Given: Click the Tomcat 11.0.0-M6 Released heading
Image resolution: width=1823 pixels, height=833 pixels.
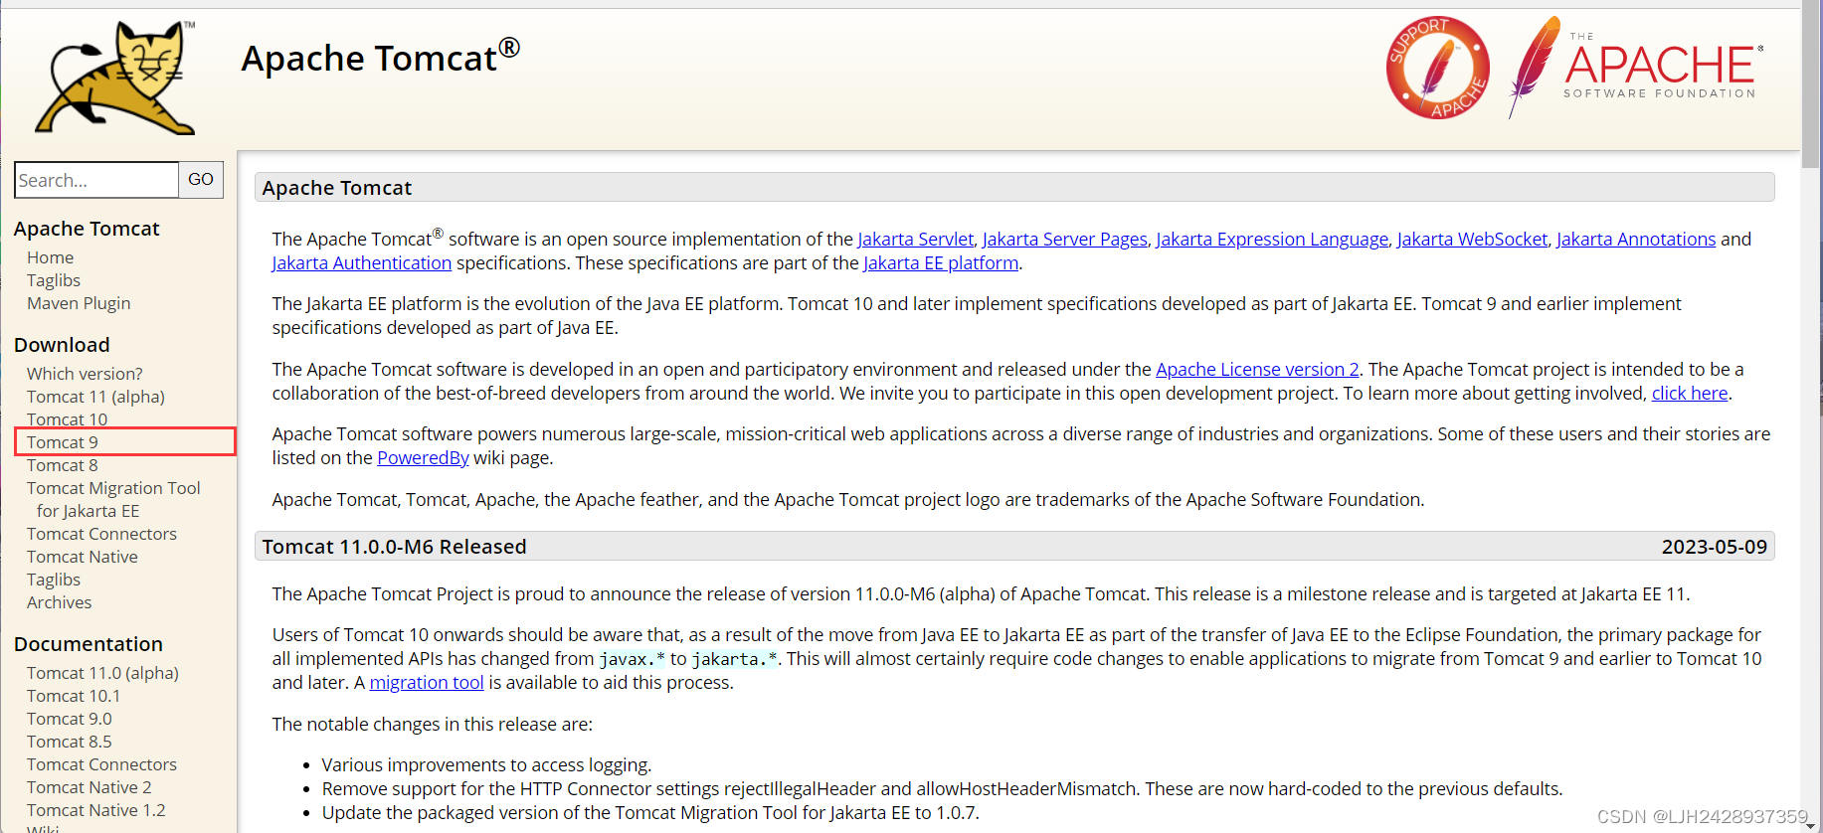Looking at the screenshot, I should tap(395, 547).
